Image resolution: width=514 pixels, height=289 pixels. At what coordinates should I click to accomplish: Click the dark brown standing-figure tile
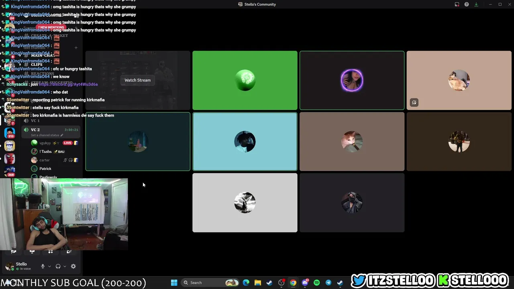point(459,142)
